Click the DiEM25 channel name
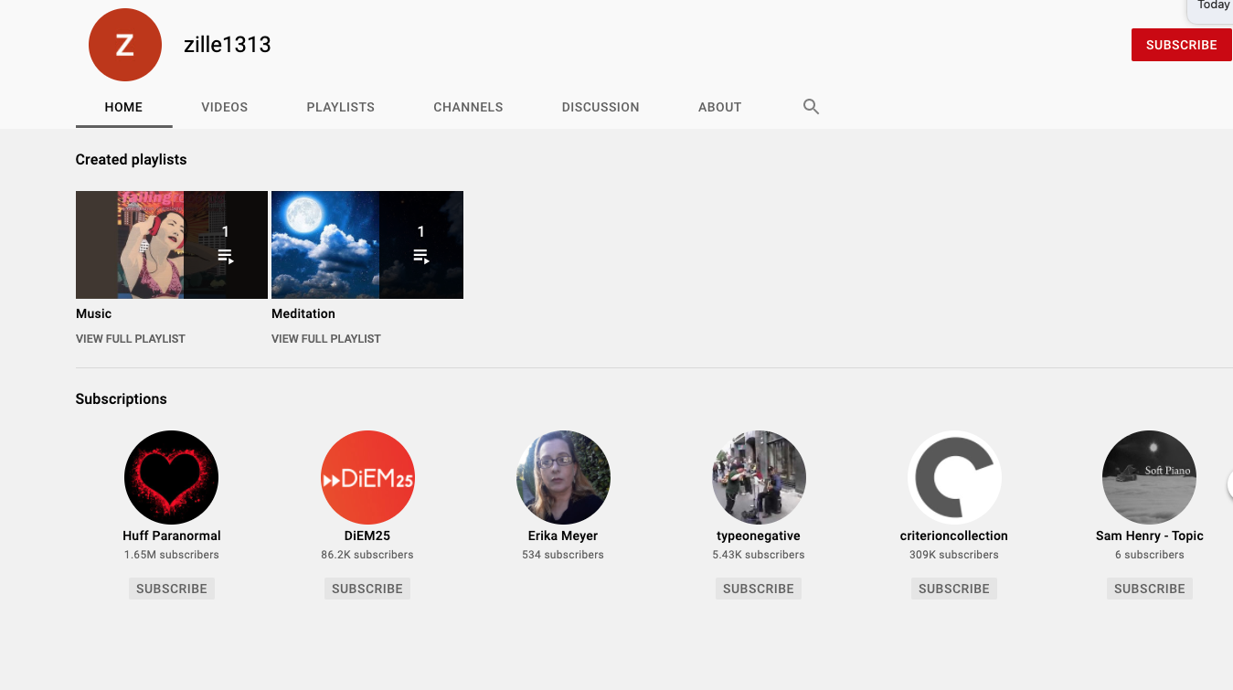Image resolution: width=1233 pixels, height=690 pixels. pyautogui.click(x=367, y=536)
